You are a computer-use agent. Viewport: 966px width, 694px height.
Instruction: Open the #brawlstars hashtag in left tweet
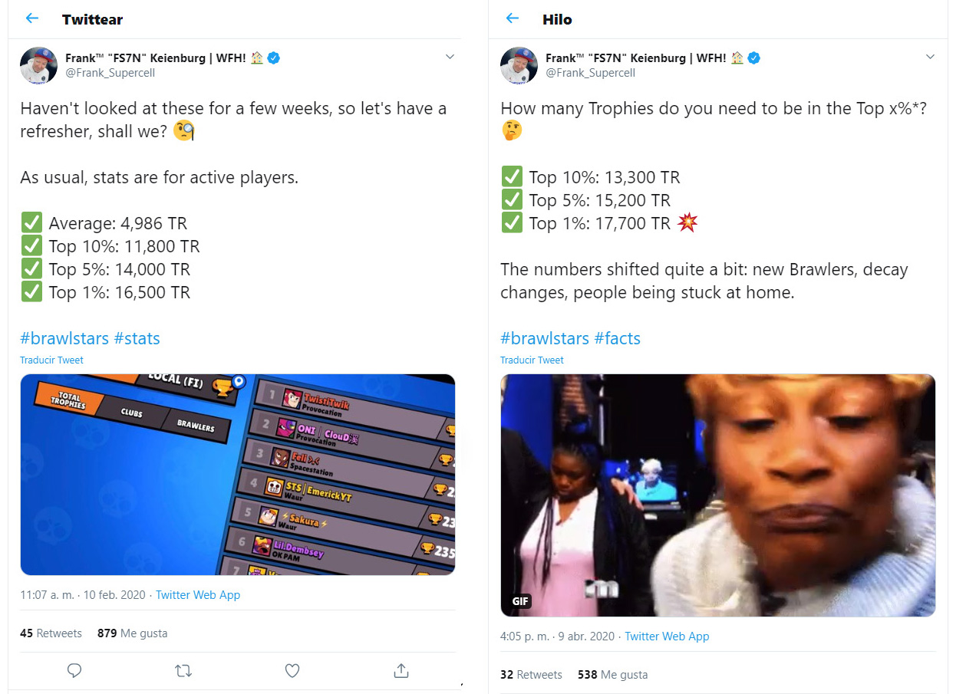tap(64, 338)
